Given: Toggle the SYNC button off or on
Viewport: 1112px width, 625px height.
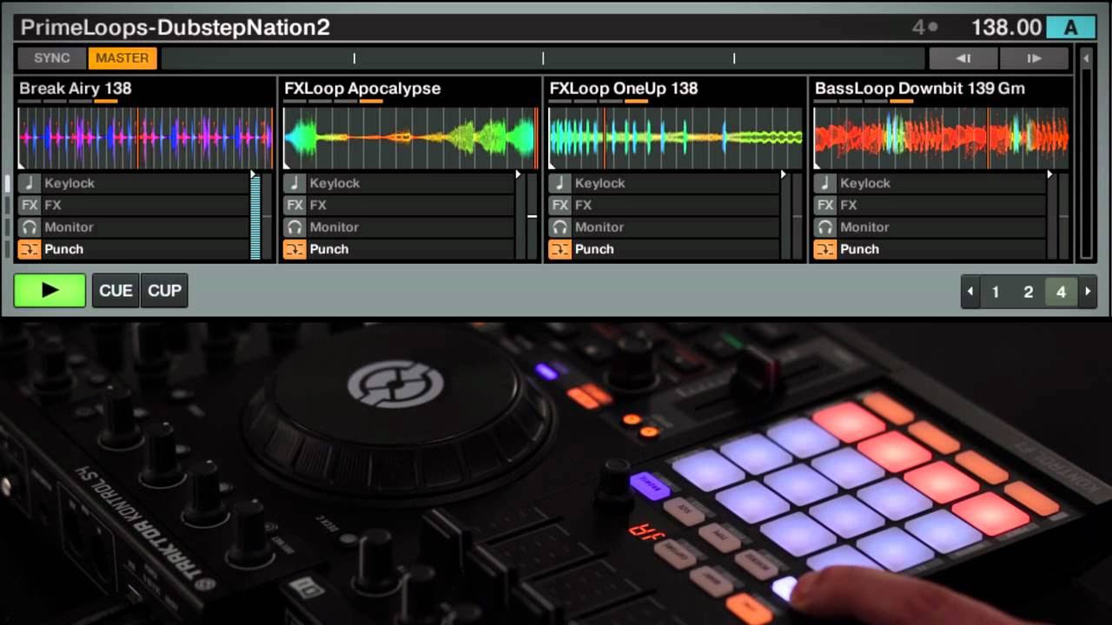Looking at the screenshot, I should [x=51, y=58].
